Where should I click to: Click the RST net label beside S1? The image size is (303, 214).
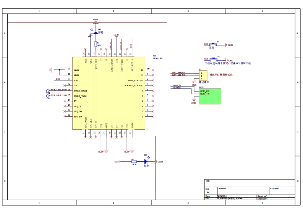(206, 44)
